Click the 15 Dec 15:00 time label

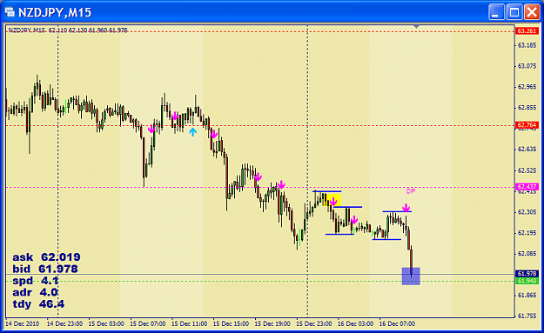(x=231, y=323)
